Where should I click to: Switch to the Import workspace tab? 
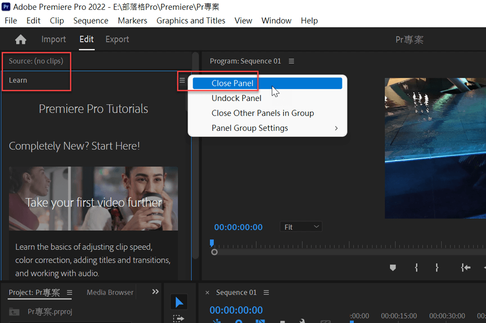point(54,39)
